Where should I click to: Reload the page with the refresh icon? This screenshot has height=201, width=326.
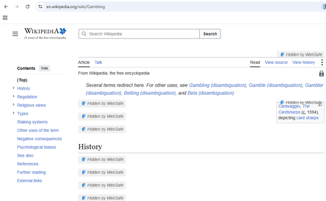click(x=28, y=7)
